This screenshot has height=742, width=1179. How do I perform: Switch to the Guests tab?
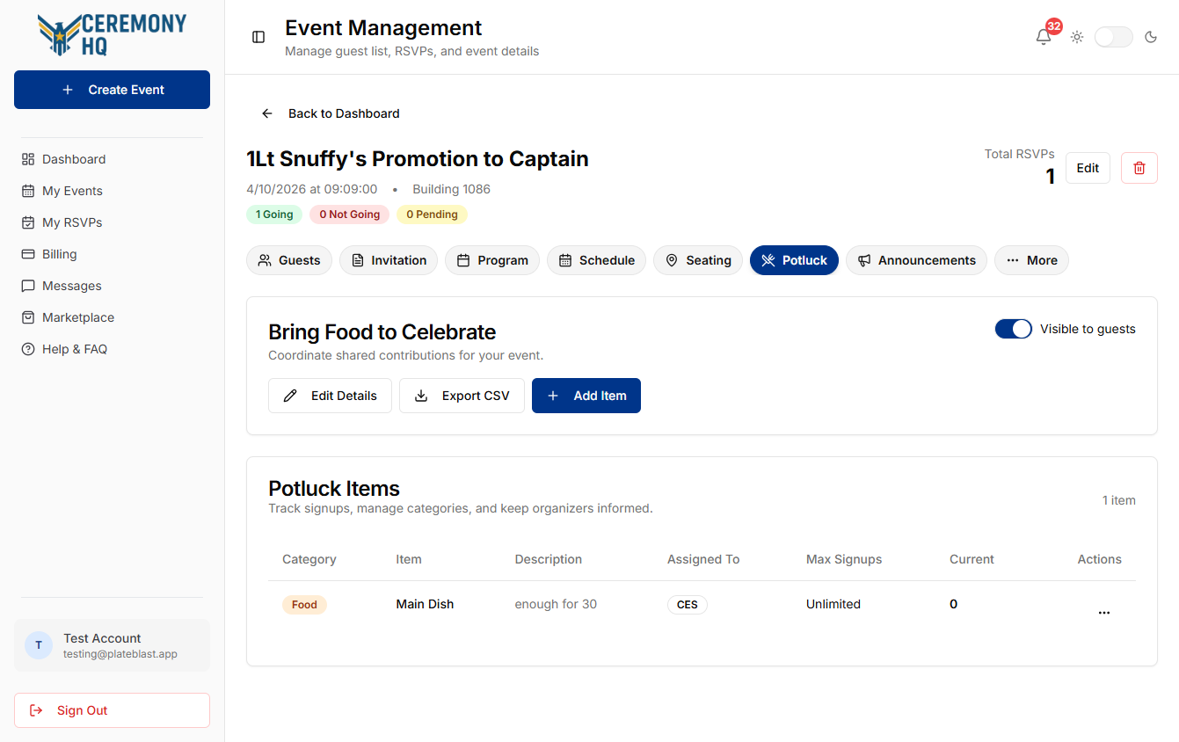click(289, 260)
